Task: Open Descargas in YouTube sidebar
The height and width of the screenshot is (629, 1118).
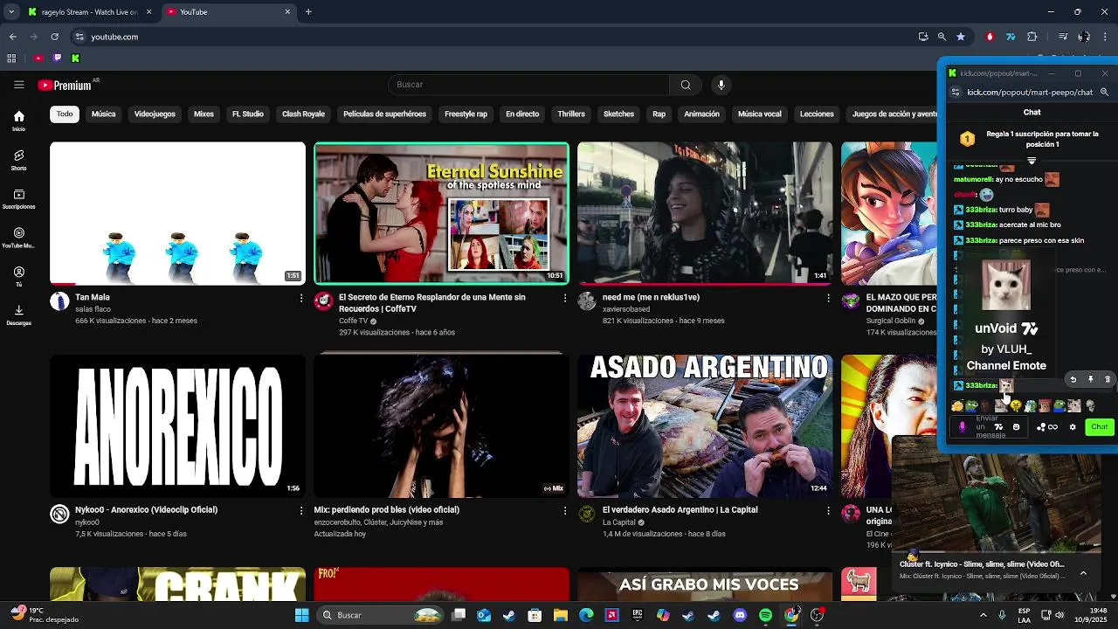Action: (18, 315)
